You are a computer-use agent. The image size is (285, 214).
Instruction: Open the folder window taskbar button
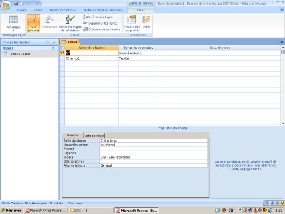91,211
